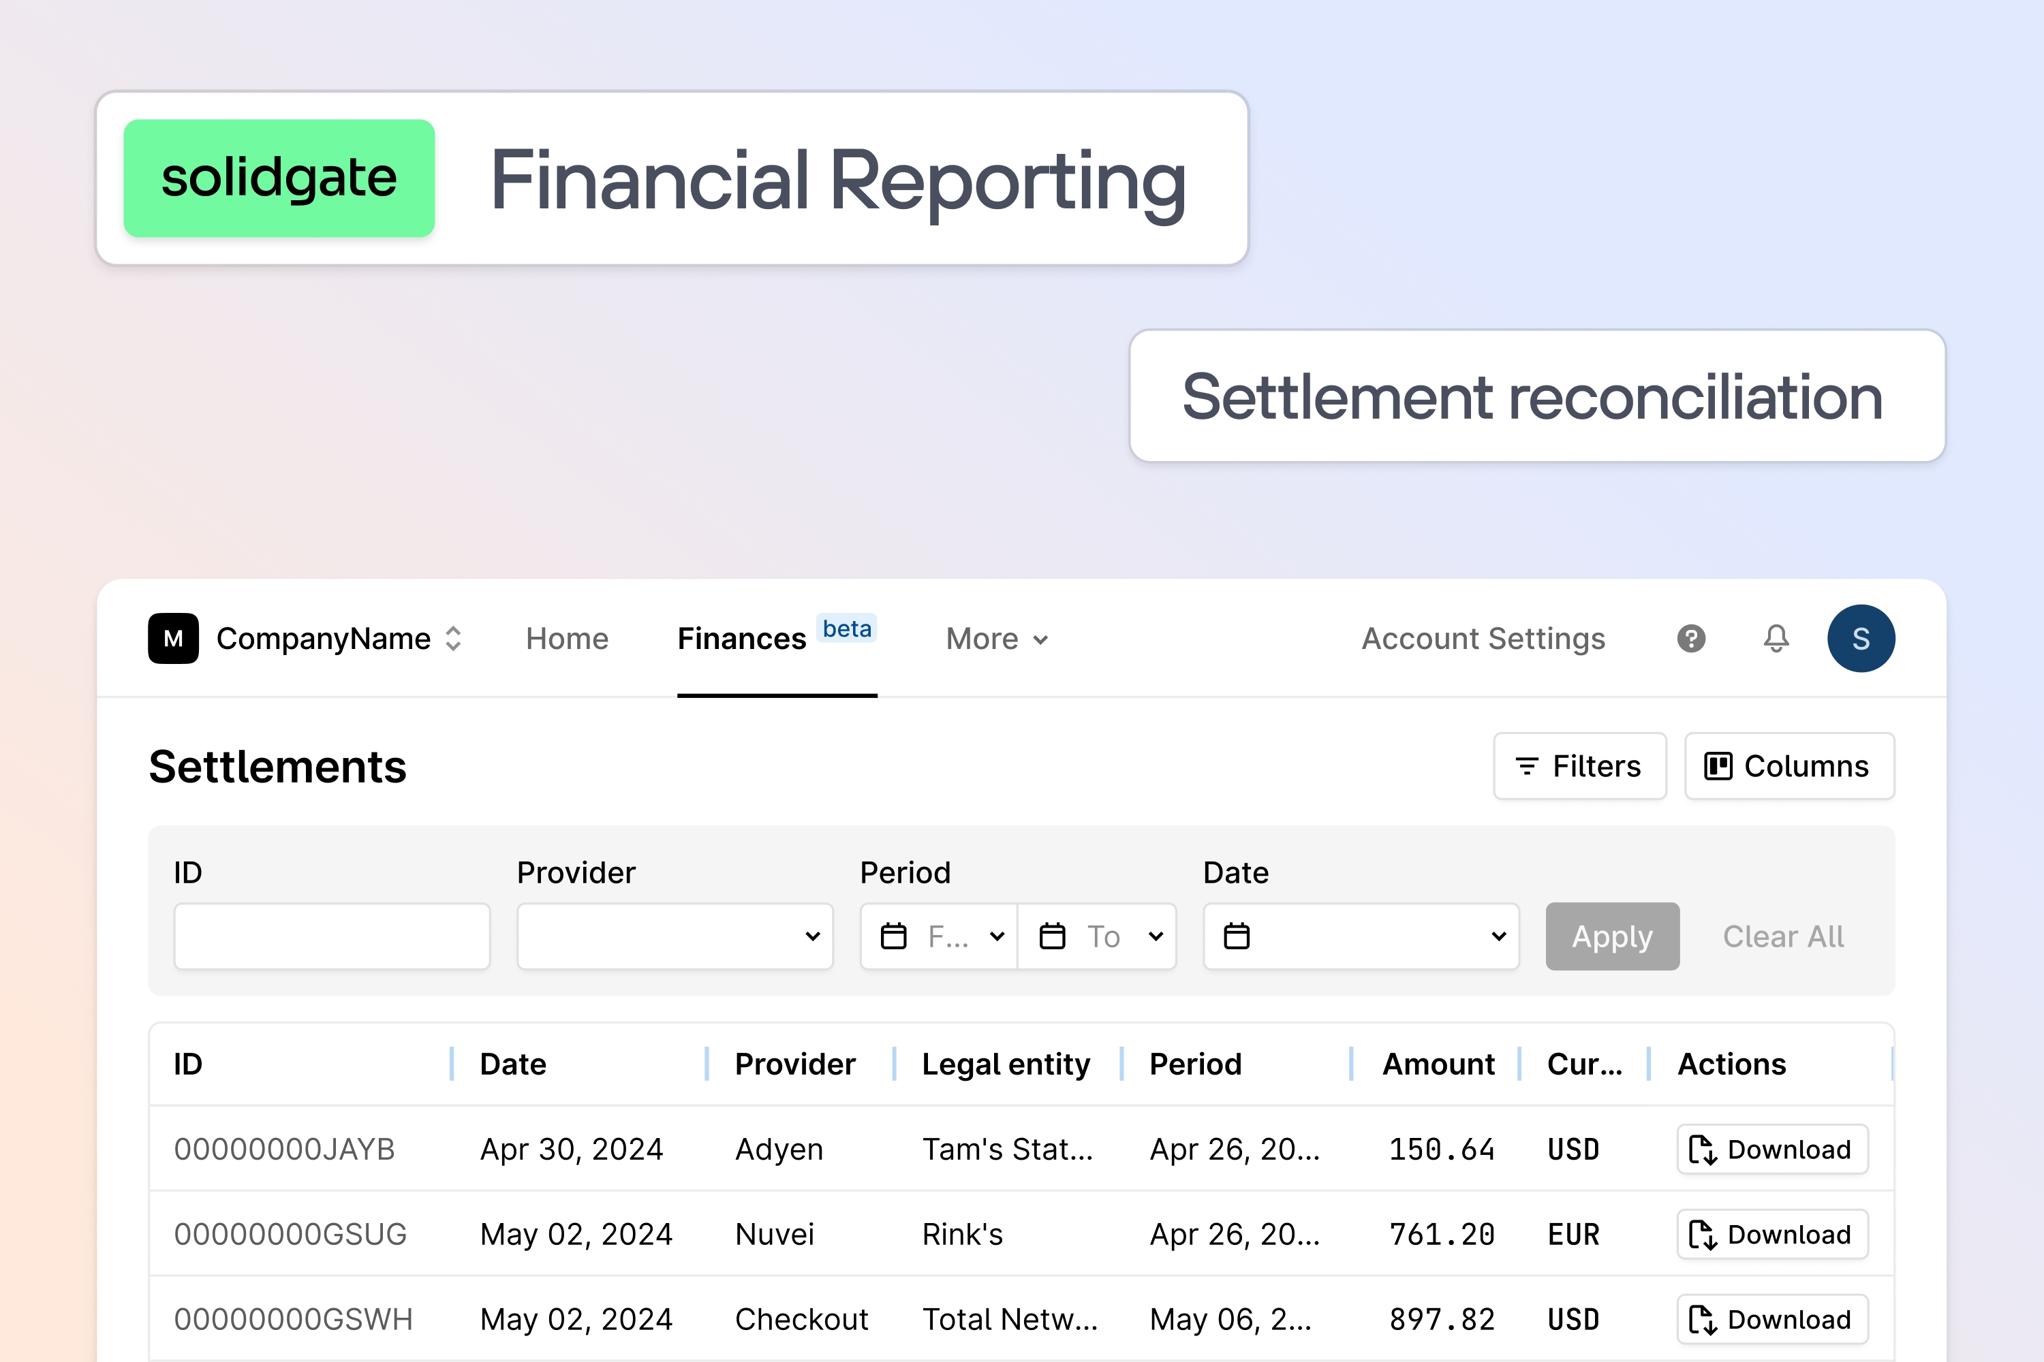Open the Period start date calendar icon
2044x1362 pixels.
[893, 936]
